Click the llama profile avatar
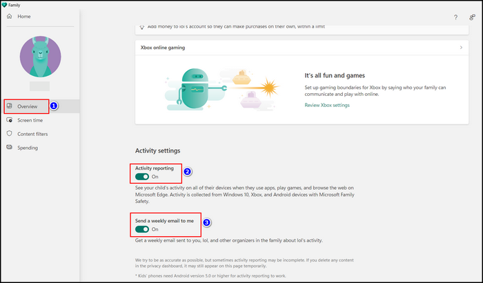 click(x=40, y=57)
